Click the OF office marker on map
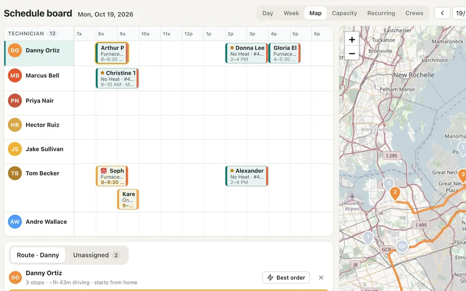The width and height of the screenshot is (466, 291). tap(402, 246)
